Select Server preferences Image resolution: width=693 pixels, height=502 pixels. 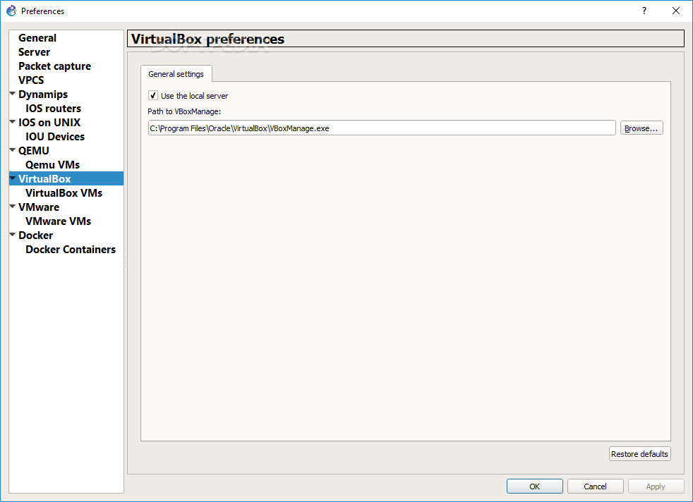coord(35,52)
